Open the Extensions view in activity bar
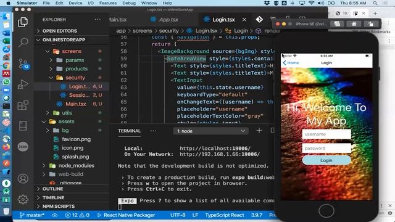Image resolution: width=395 pixels, height=222 pixels. 23,105
